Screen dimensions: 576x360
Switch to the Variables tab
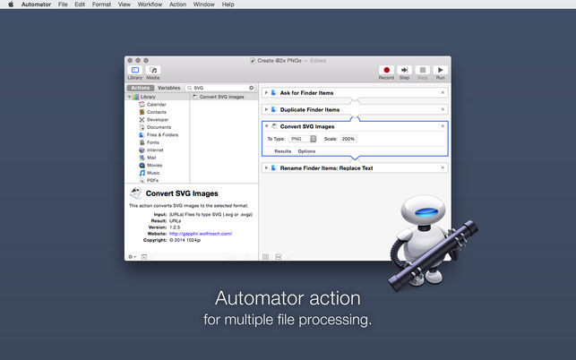(x=169, y=88)
